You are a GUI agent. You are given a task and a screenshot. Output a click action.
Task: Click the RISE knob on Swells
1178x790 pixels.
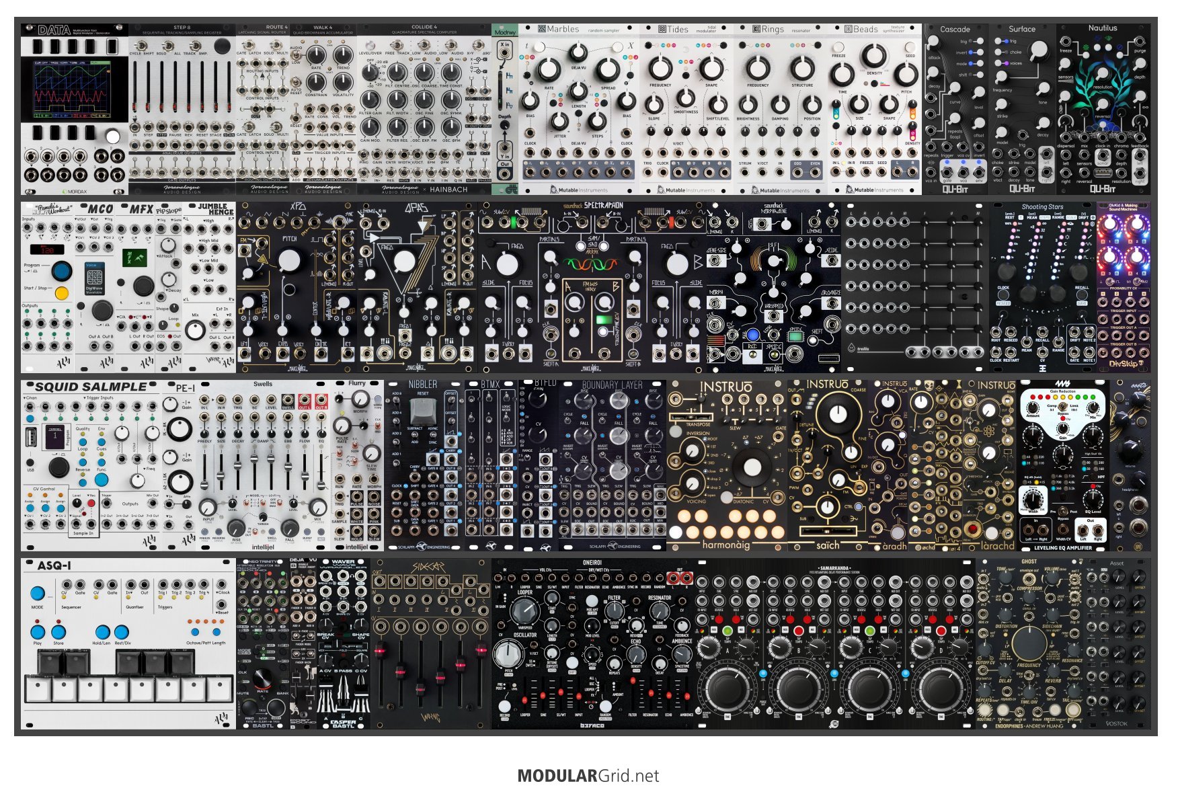[x=237, y=528]
